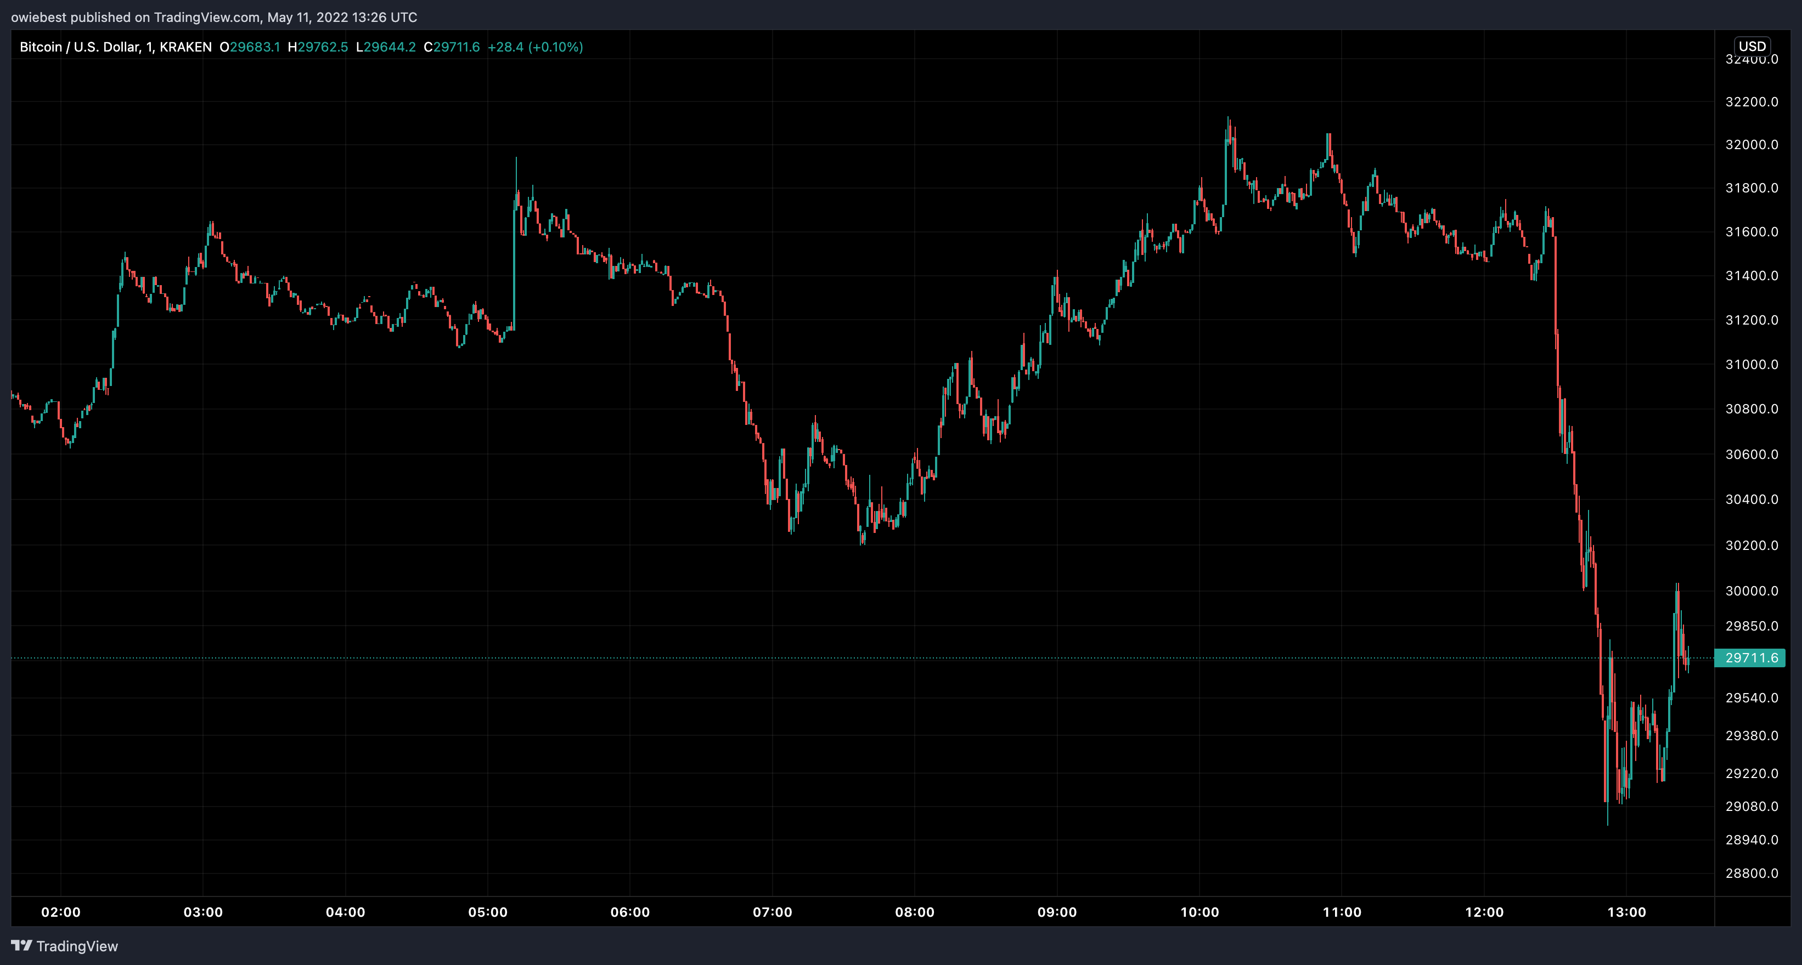This screenshot has height=965, width=1802.
Task: Click the USD currency button
Action: (x=1752, y=46)
